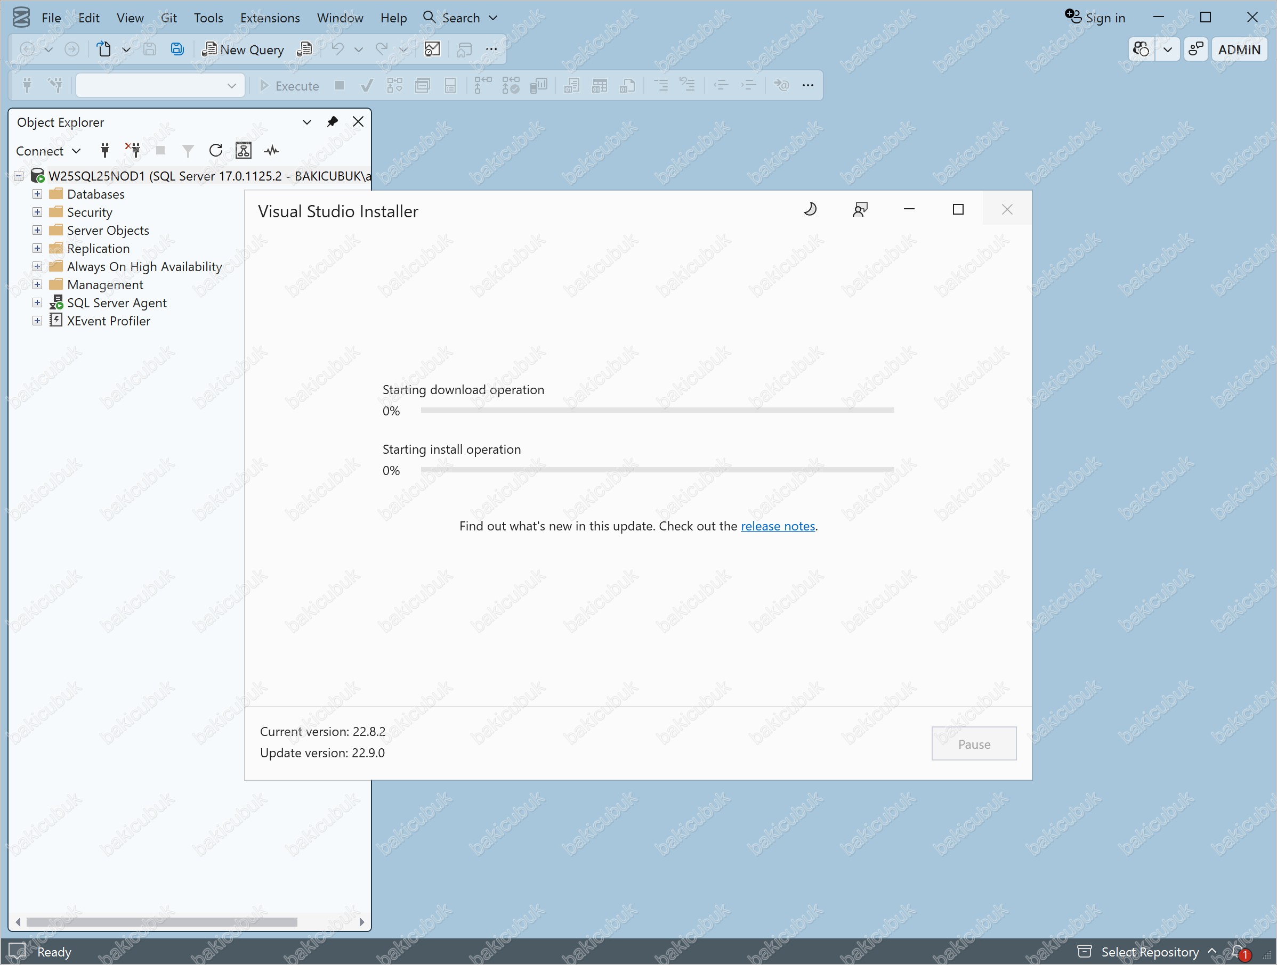Click Select Repository in status bar
1277x965 pixels.
click(x=1147, y=952)
